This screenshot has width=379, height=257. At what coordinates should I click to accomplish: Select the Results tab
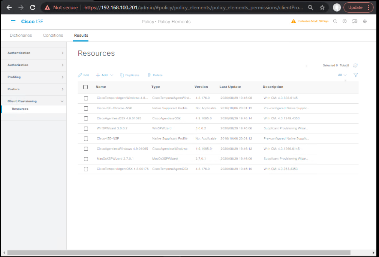81,35
